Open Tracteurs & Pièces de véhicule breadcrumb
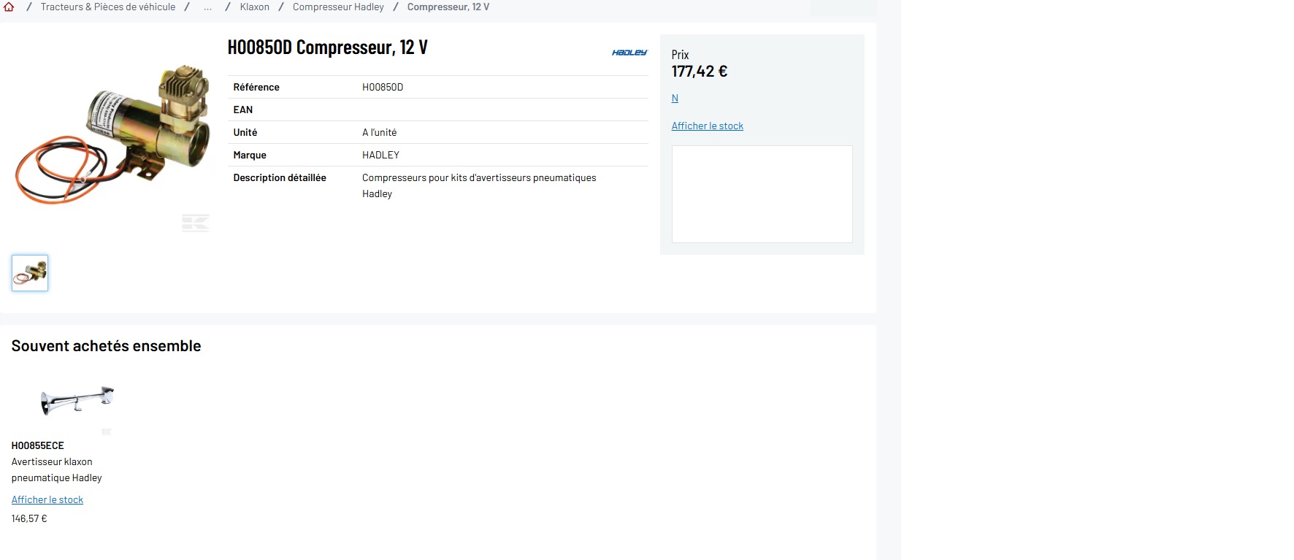 pos(108,7)
